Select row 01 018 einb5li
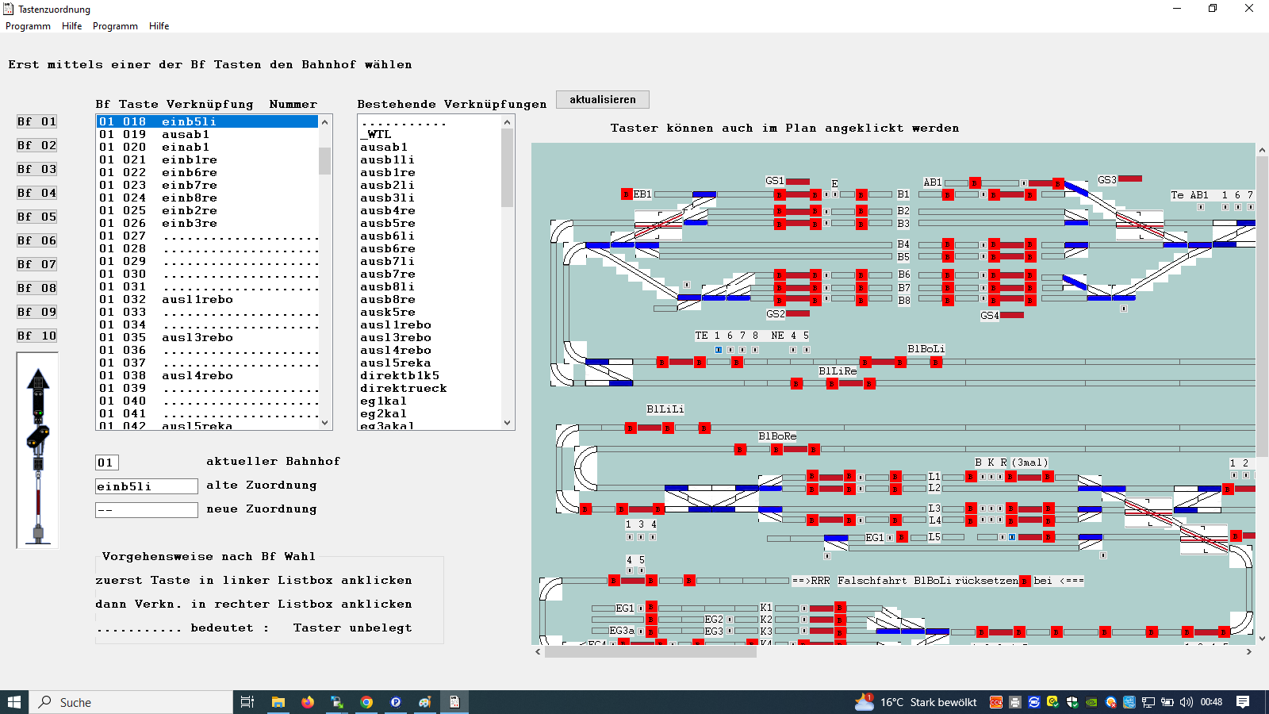Screen dimensions: 1269x714 pos(207,121)
